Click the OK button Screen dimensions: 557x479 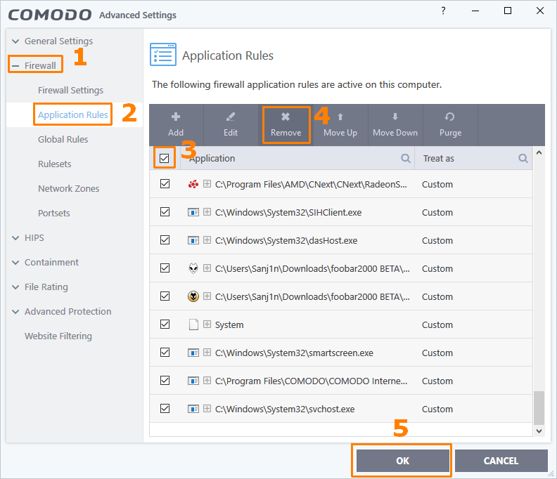point(402,461)
